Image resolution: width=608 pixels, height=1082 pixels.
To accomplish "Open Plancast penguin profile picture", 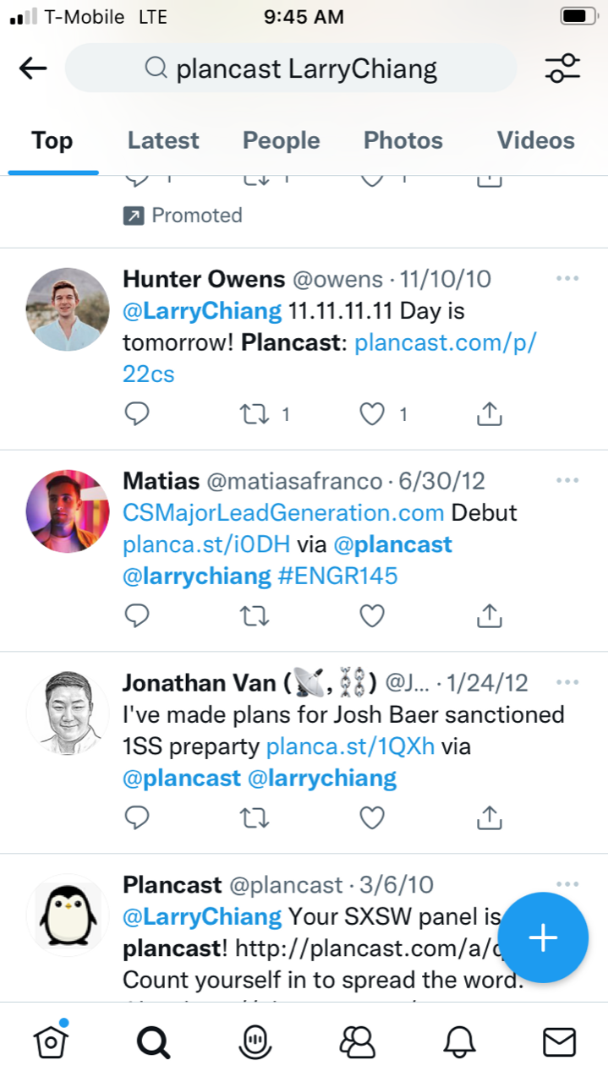I will pyautogui.click(x=68, y=915).
